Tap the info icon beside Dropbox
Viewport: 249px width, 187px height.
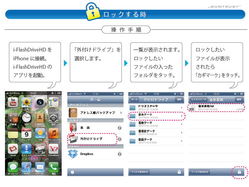point(120,154)
